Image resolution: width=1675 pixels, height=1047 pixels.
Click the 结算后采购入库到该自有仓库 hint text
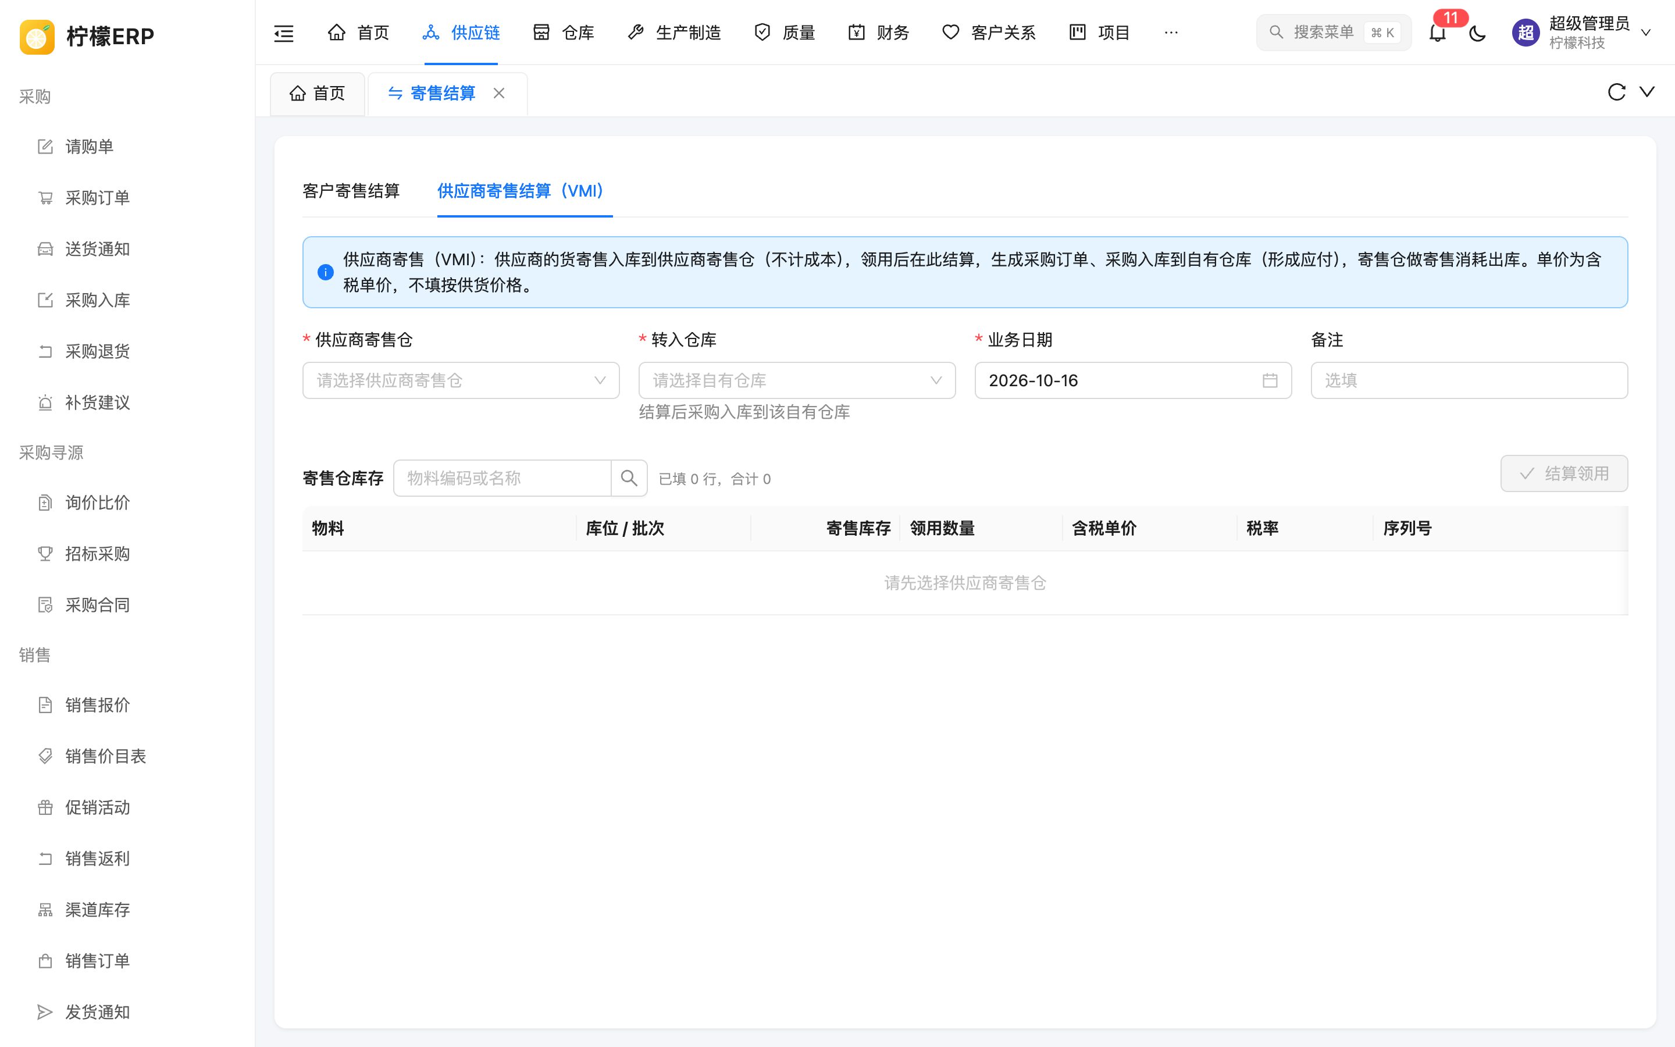pos(744,412)
